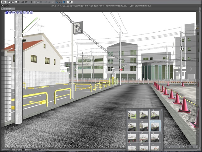The height and width of the screenshot is (152, 202).
Task: Select the camera dolly manipulator icon
Action: (14, 12)
